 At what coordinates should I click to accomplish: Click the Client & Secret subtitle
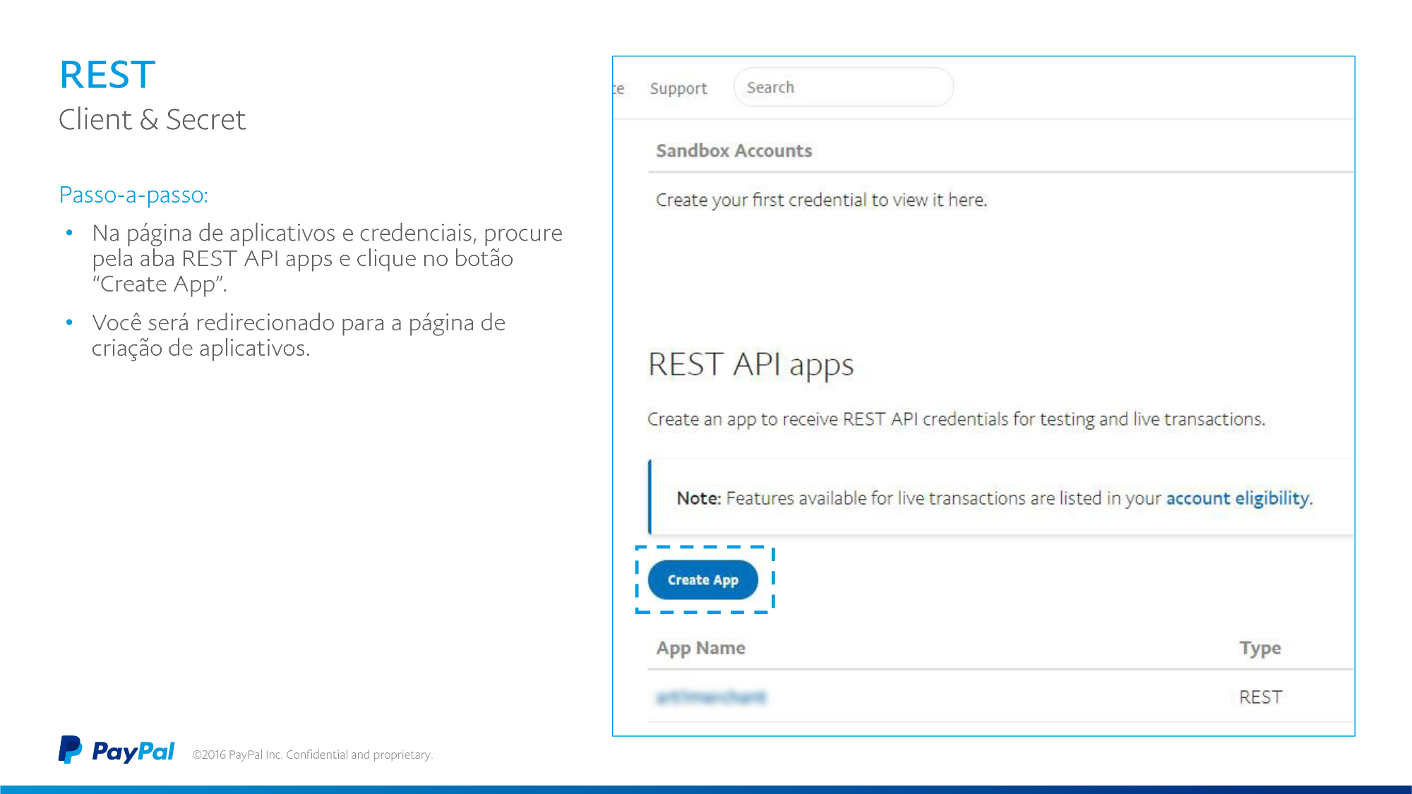152,120
